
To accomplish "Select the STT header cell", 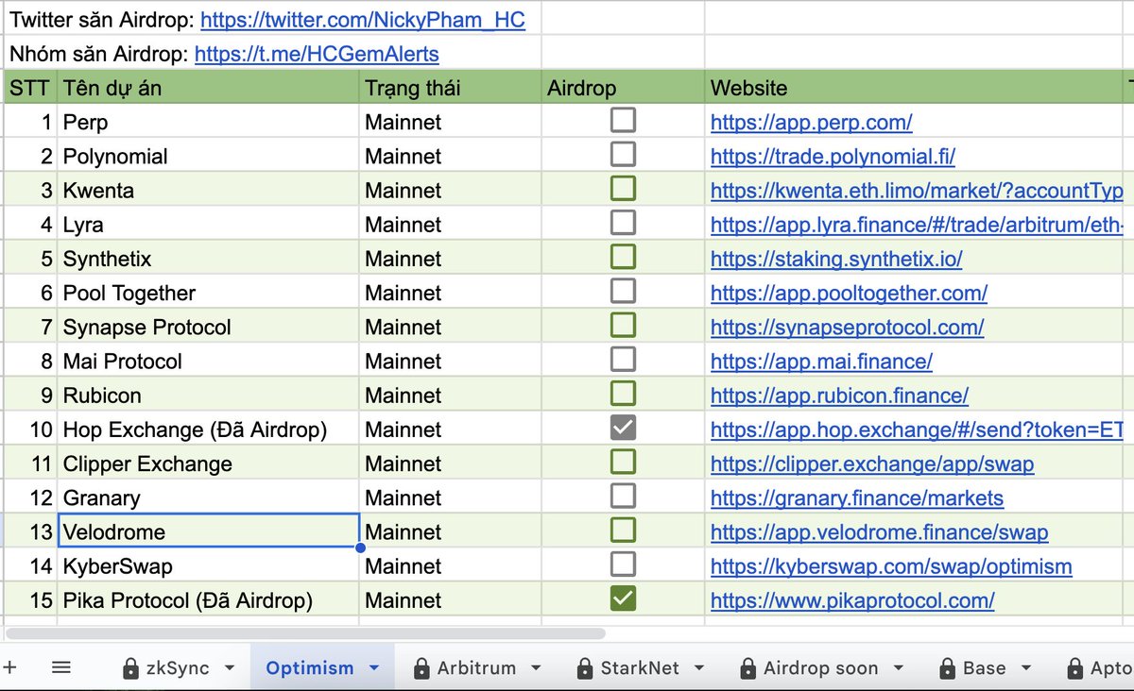I will coord(30,88).
